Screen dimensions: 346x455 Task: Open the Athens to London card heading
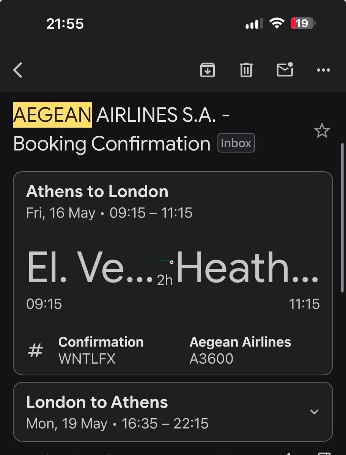pos(97,192)
